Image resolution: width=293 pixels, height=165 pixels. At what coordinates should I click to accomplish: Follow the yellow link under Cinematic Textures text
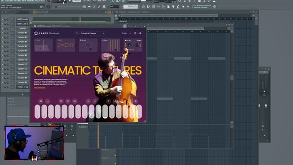tap(40, 88)
